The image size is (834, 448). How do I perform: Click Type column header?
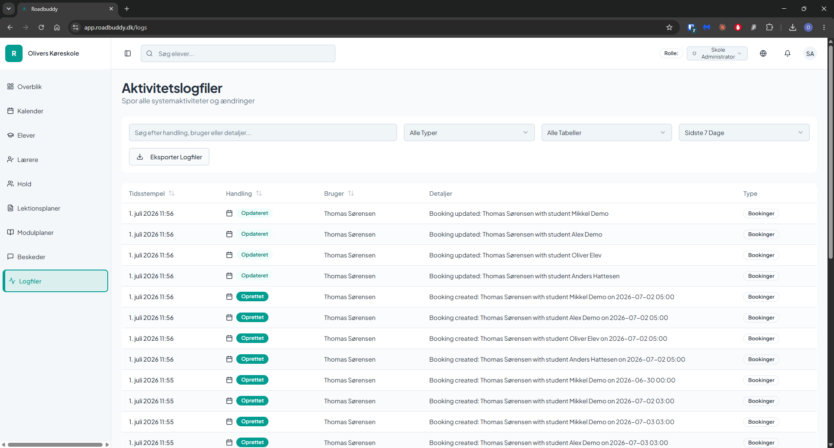[x=750, y=193]
